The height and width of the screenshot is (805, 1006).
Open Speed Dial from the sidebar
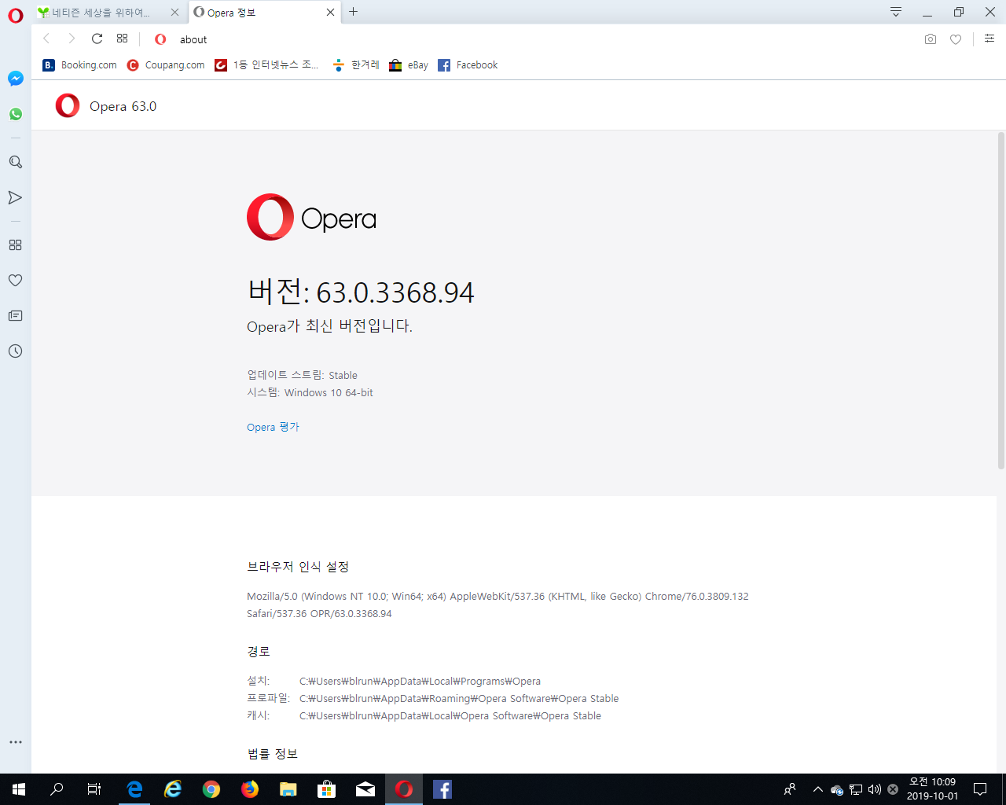(15, 245)
